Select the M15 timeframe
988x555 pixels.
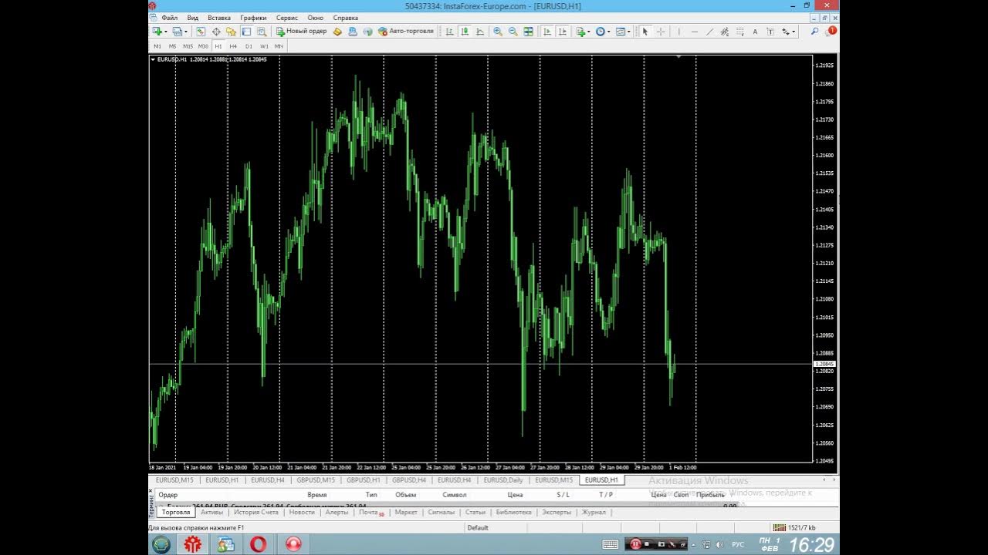click(188, 46)
